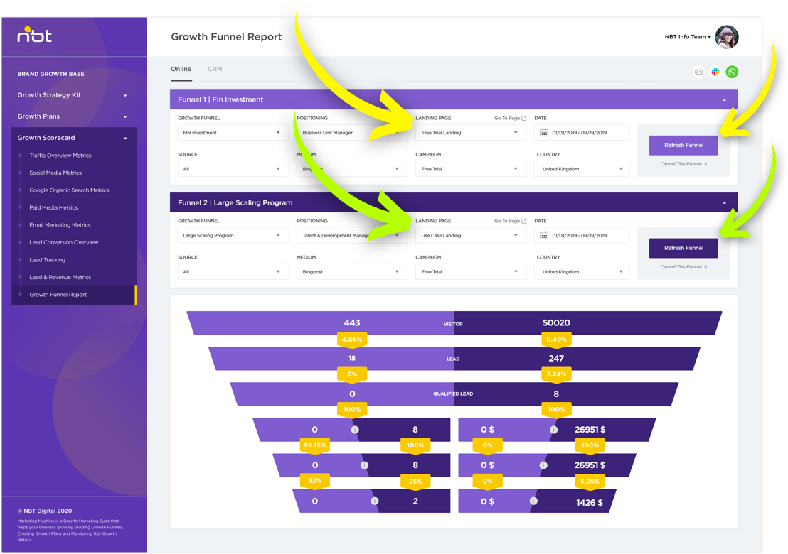Screen dimensions: 788x554
Task: Open Funnel 1 Country dropdown
Action: (x=582, y=169)
